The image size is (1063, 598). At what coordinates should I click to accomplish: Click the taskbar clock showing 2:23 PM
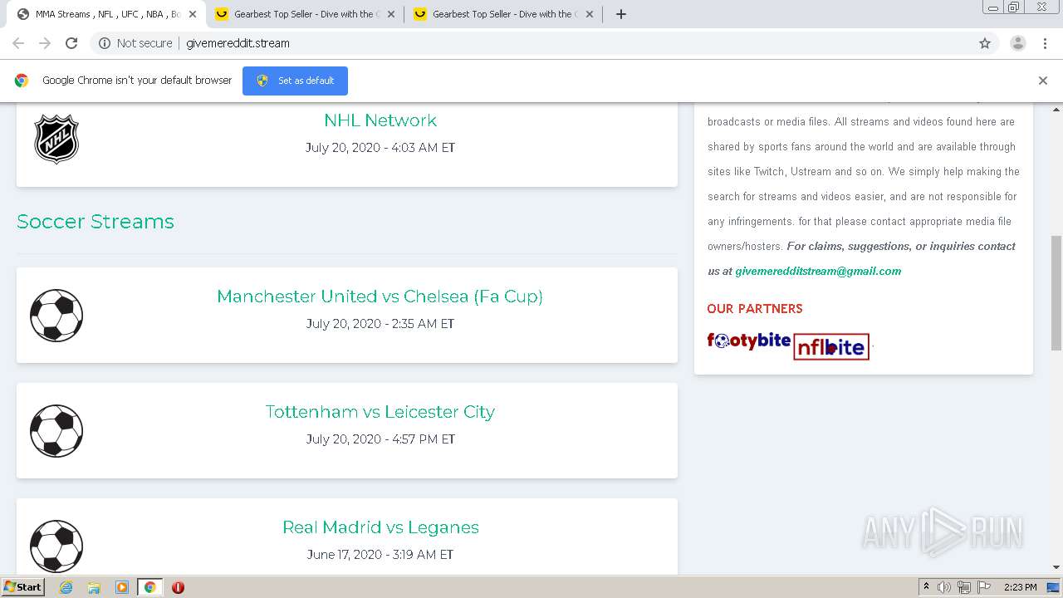pyautogui.click(x=1020, y=587)
